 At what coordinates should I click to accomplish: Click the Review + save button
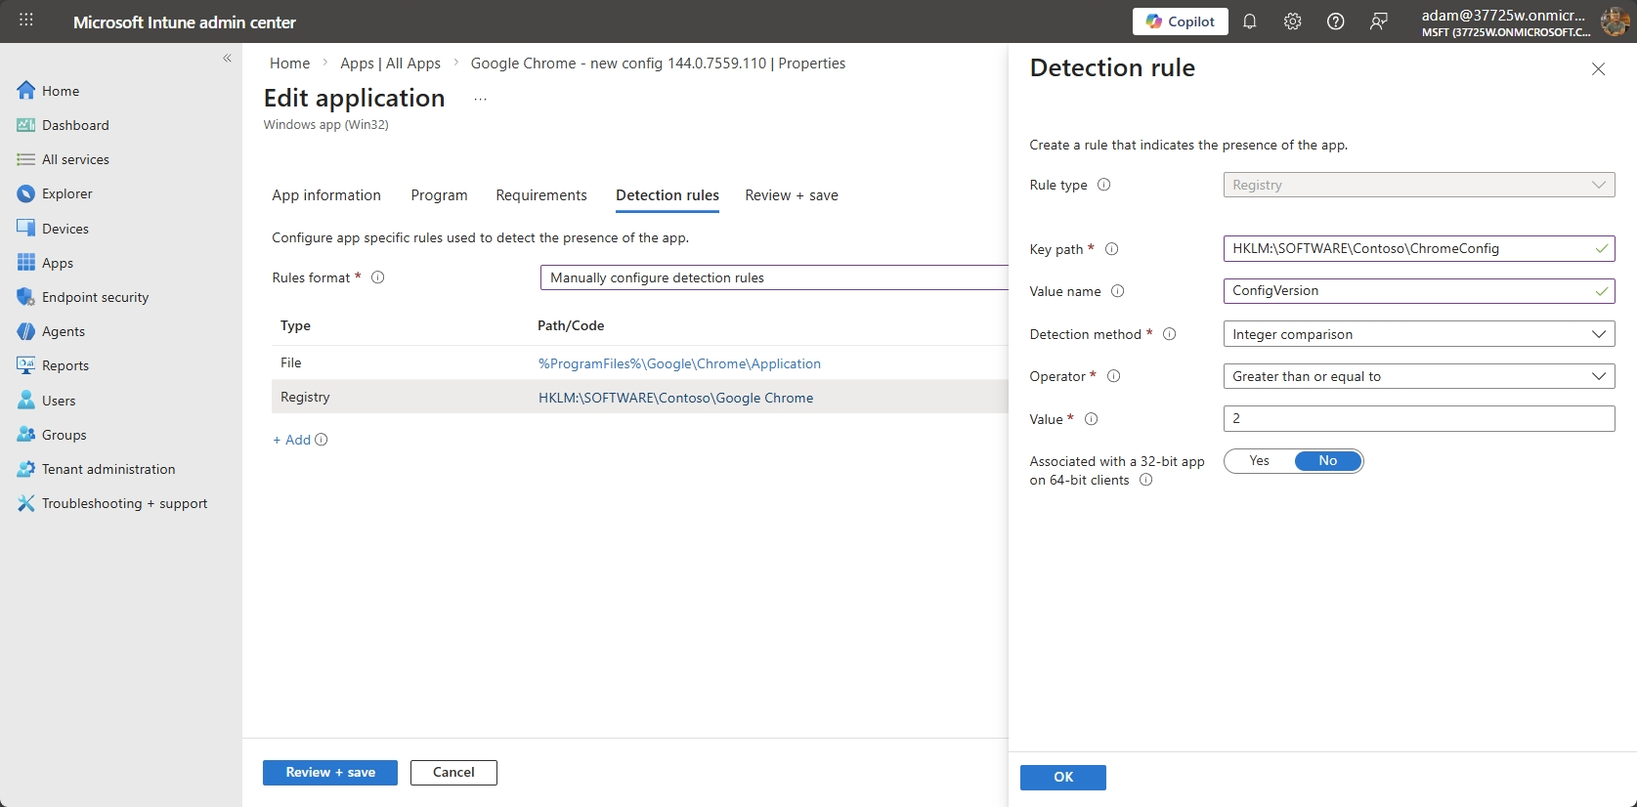coord(329,772)
